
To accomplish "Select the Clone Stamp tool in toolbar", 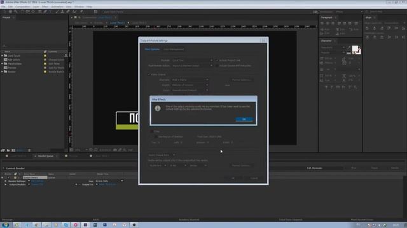I will pos(62,11).
